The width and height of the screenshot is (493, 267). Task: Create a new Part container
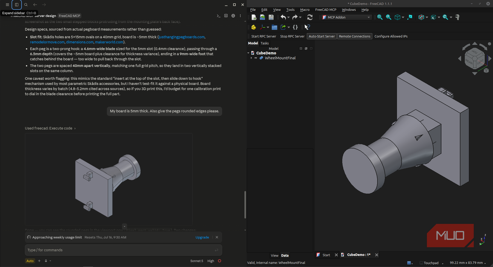tap(254, 27)
